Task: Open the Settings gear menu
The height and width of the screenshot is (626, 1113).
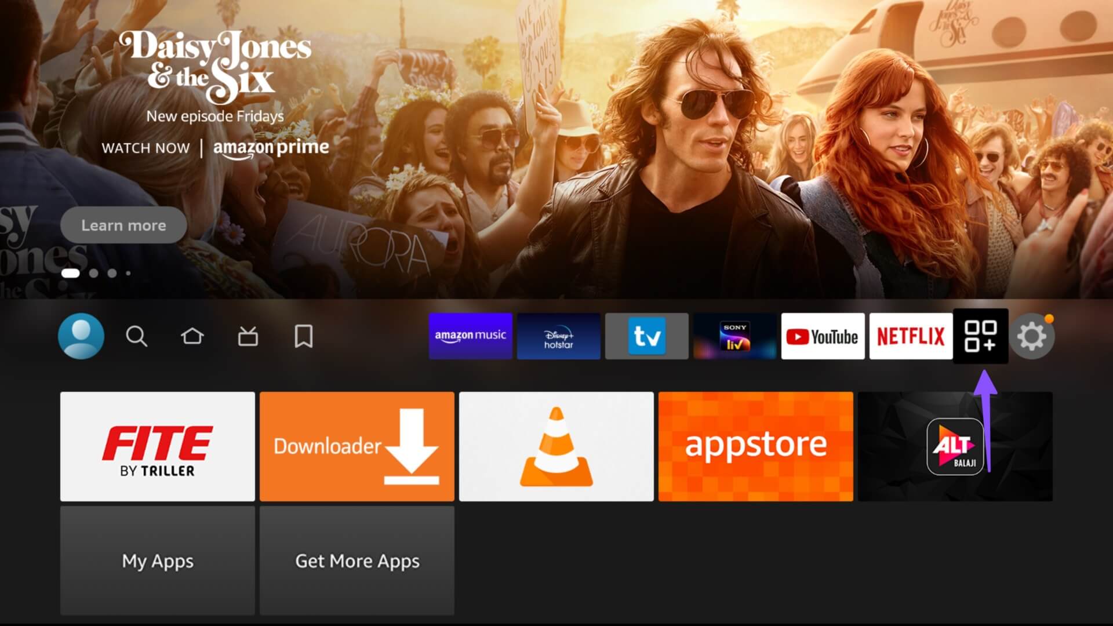Action: point(1034,336)
